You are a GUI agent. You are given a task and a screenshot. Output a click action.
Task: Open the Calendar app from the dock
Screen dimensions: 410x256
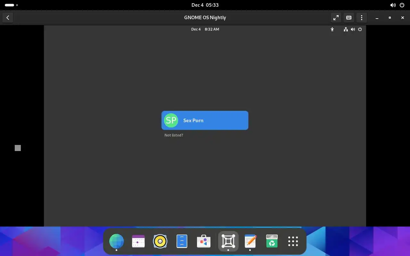pos(138,241)
